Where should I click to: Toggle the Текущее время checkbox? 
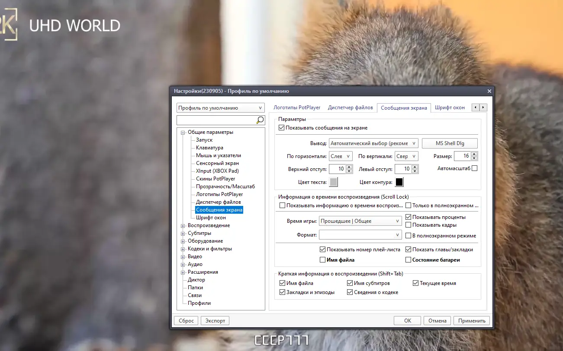coord(416,283)
